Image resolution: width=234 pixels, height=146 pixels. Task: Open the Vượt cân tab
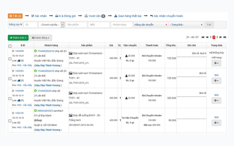tap(95, 16)
